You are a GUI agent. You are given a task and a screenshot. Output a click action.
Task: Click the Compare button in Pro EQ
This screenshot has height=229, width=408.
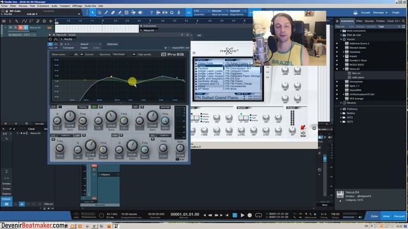(x=68, y=48)
